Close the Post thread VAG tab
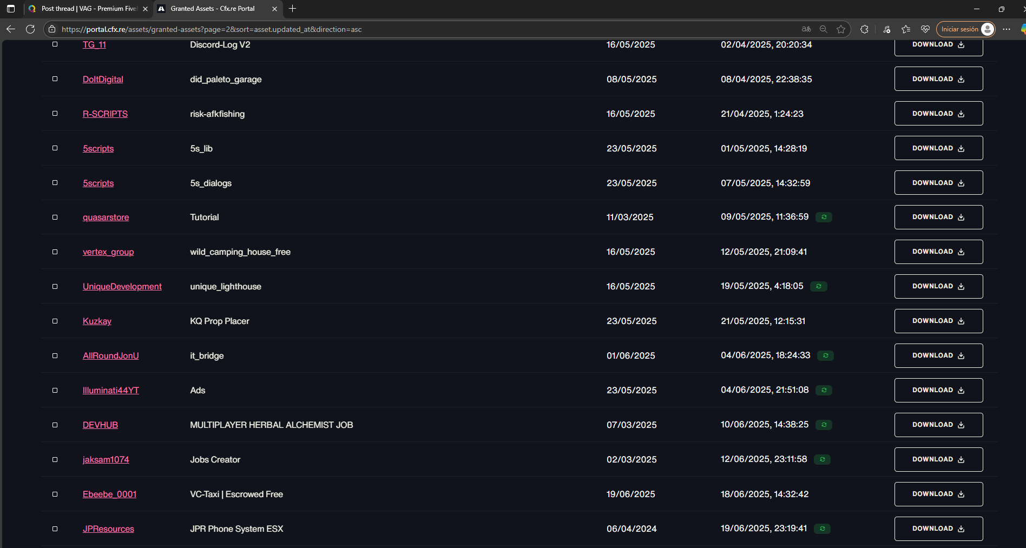Screen dimensions: 1026x548 pos(145,9)
